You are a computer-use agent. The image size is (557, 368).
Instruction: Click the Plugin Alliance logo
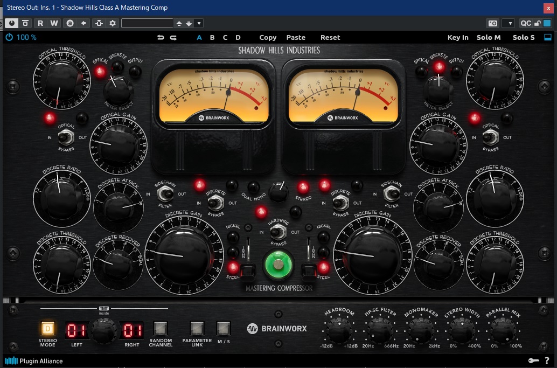point(34,361)
